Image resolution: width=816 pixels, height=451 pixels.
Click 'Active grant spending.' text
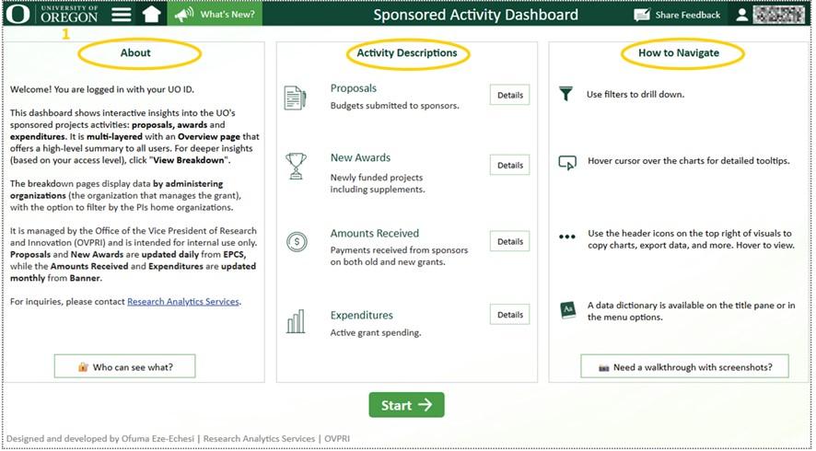click(376, 333)
